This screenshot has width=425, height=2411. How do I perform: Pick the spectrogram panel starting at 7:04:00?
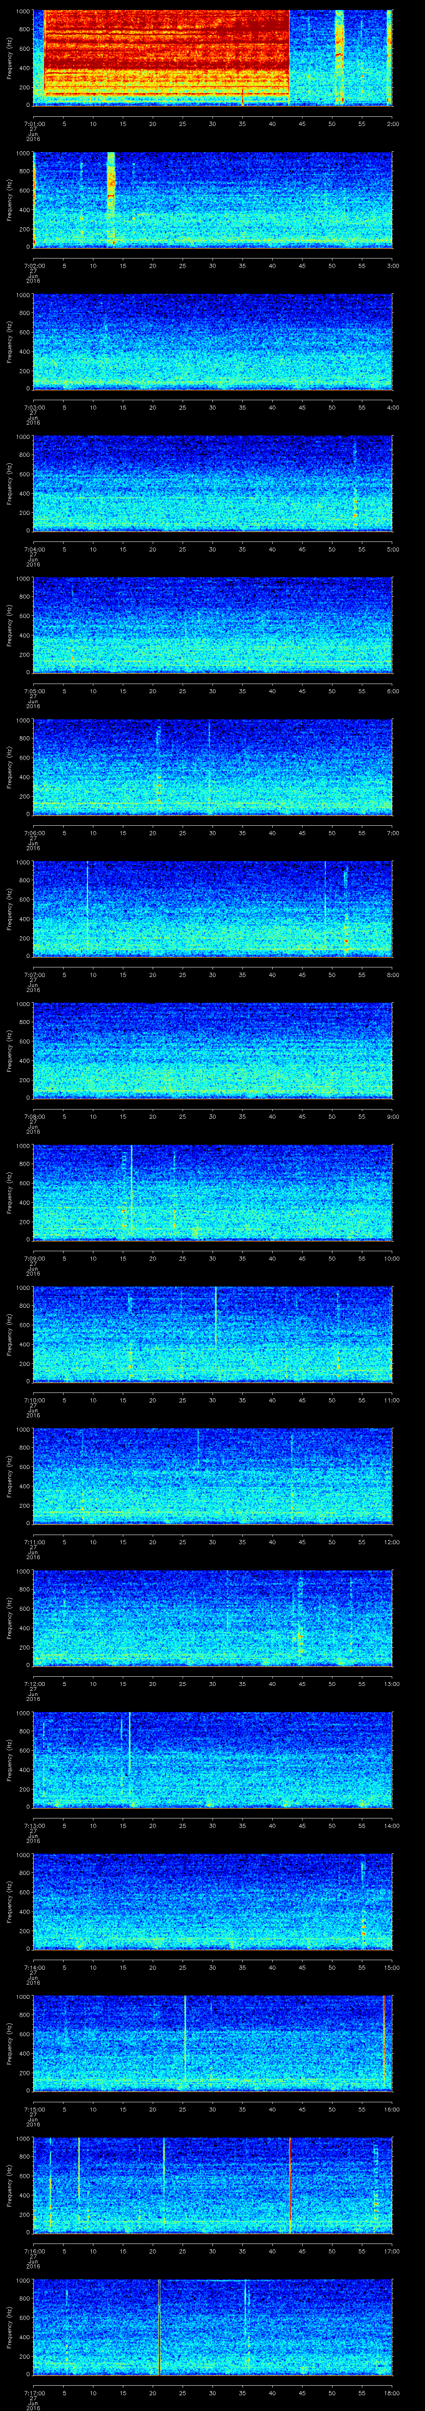(x=213, y=483)
